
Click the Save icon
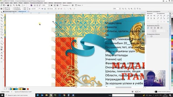click(8, 5)
